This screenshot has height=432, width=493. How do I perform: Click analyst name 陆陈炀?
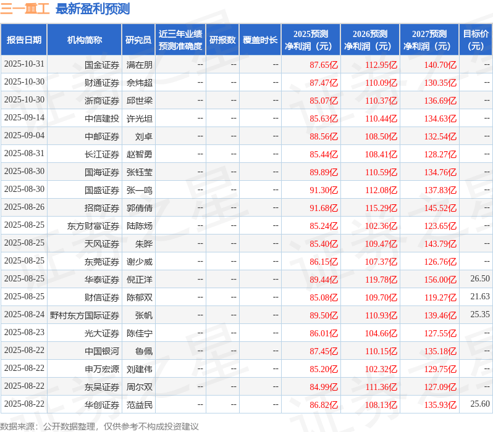pos(140,226)
